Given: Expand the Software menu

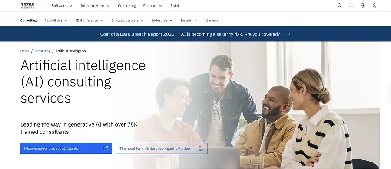Looking at the screenshot, I should [62, 6].
